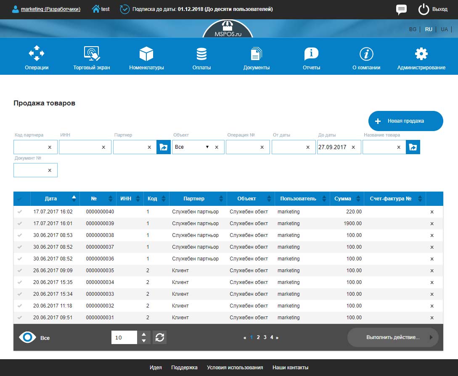
Task: Open Документы pages icon
Action: click(x=256, y=54)
